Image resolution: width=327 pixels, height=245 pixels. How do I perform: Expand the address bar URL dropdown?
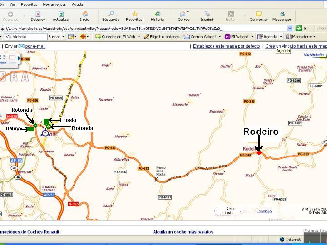point(290,28)
